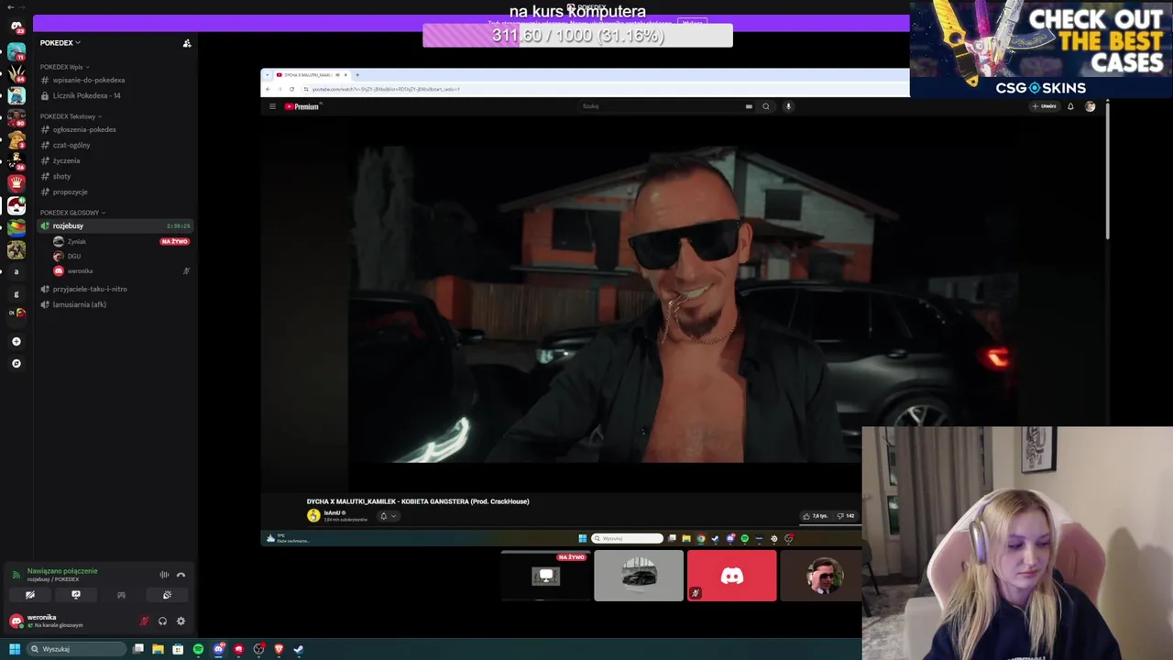Open Steam from Windows taskbar
Screen dimensions: 1173x660
299,649
